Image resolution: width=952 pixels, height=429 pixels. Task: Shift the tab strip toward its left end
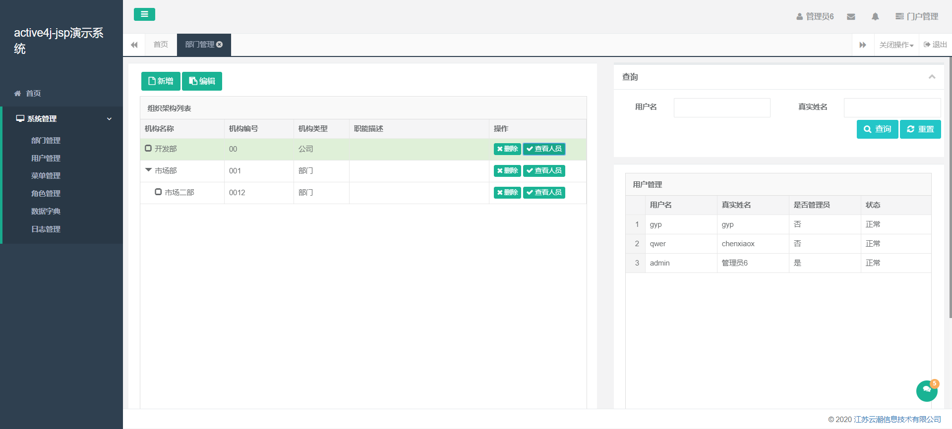[x=134, y=45]
